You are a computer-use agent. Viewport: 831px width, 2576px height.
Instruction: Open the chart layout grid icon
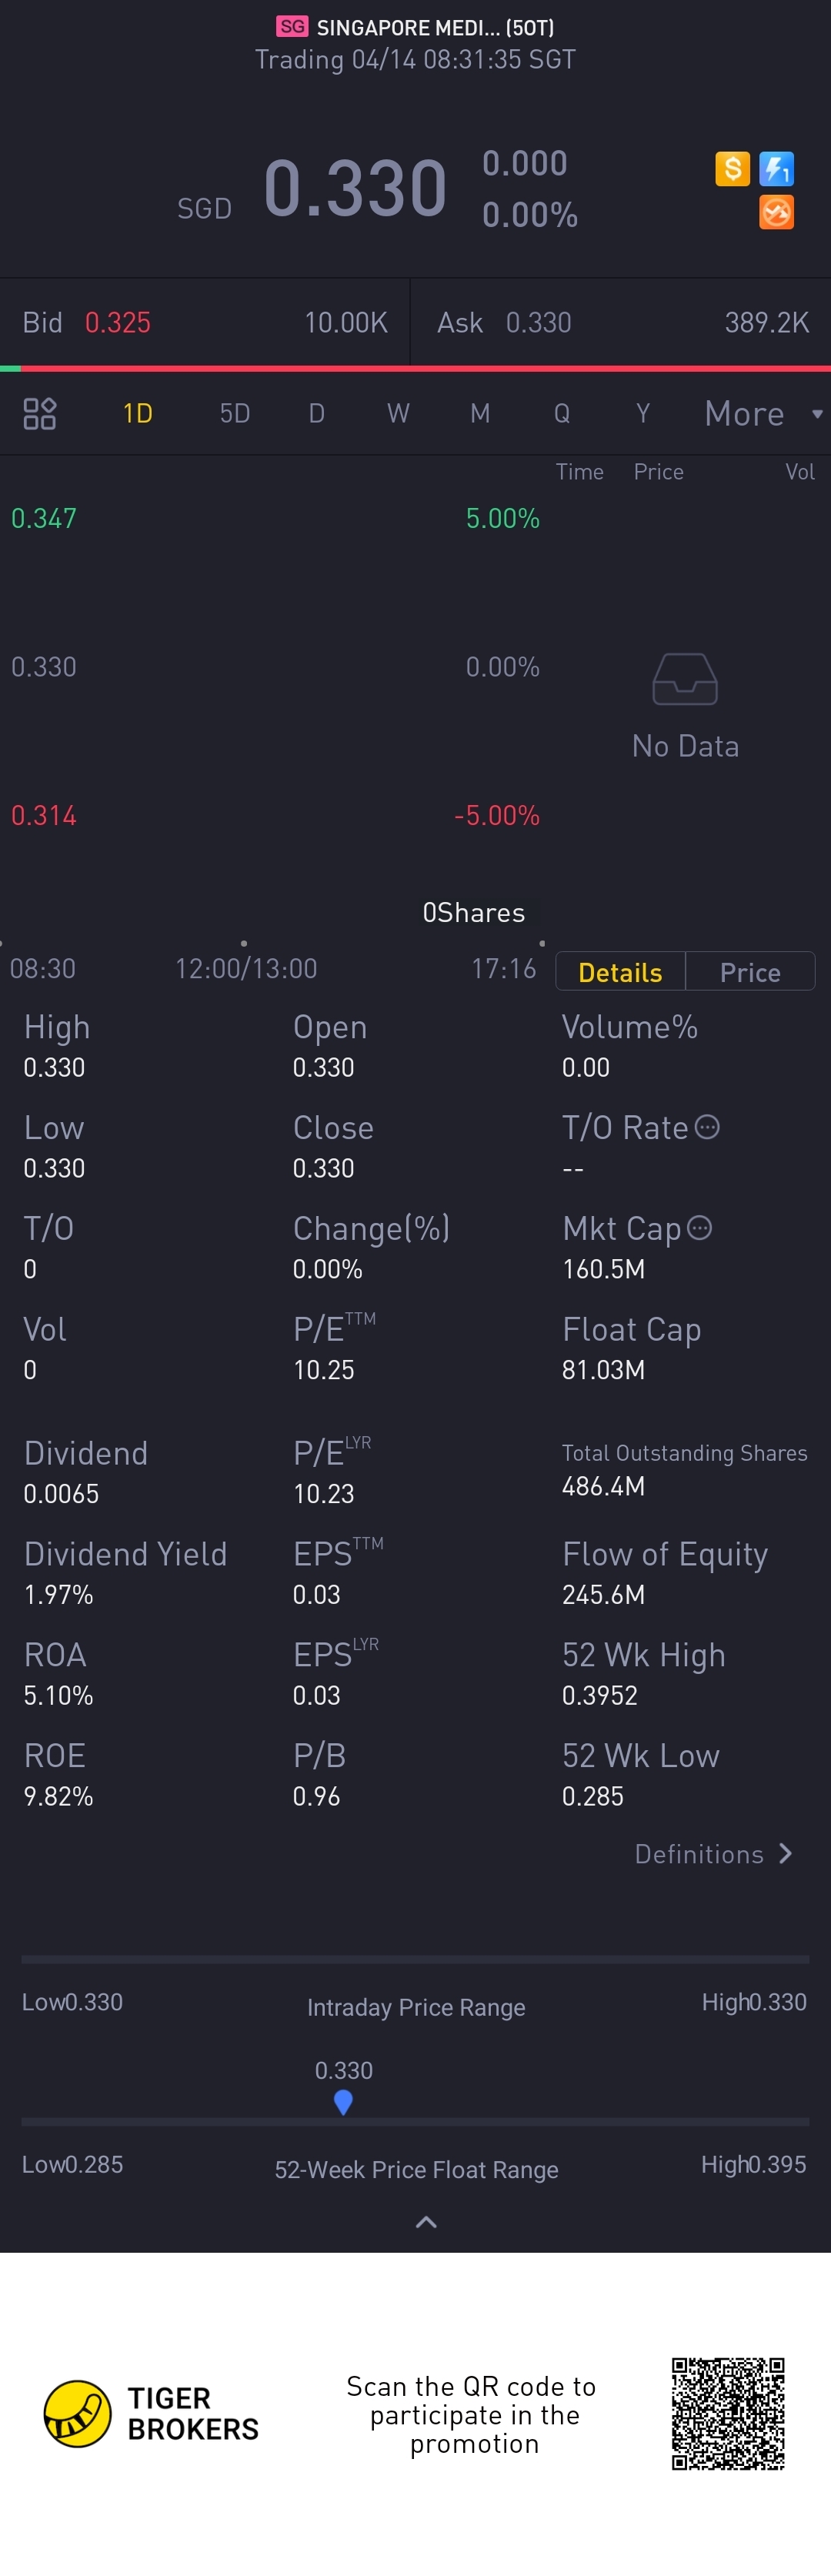click(40, 413)
